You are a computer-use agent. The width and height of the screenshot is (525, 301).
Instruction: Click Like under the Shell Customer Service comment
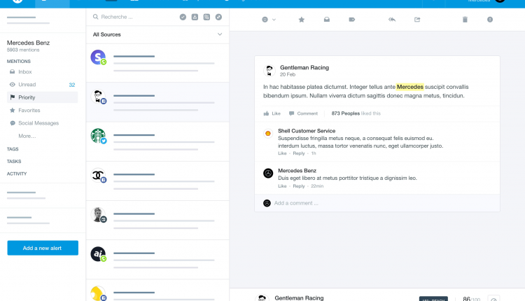pyautogui.click(x=282, y=153)
